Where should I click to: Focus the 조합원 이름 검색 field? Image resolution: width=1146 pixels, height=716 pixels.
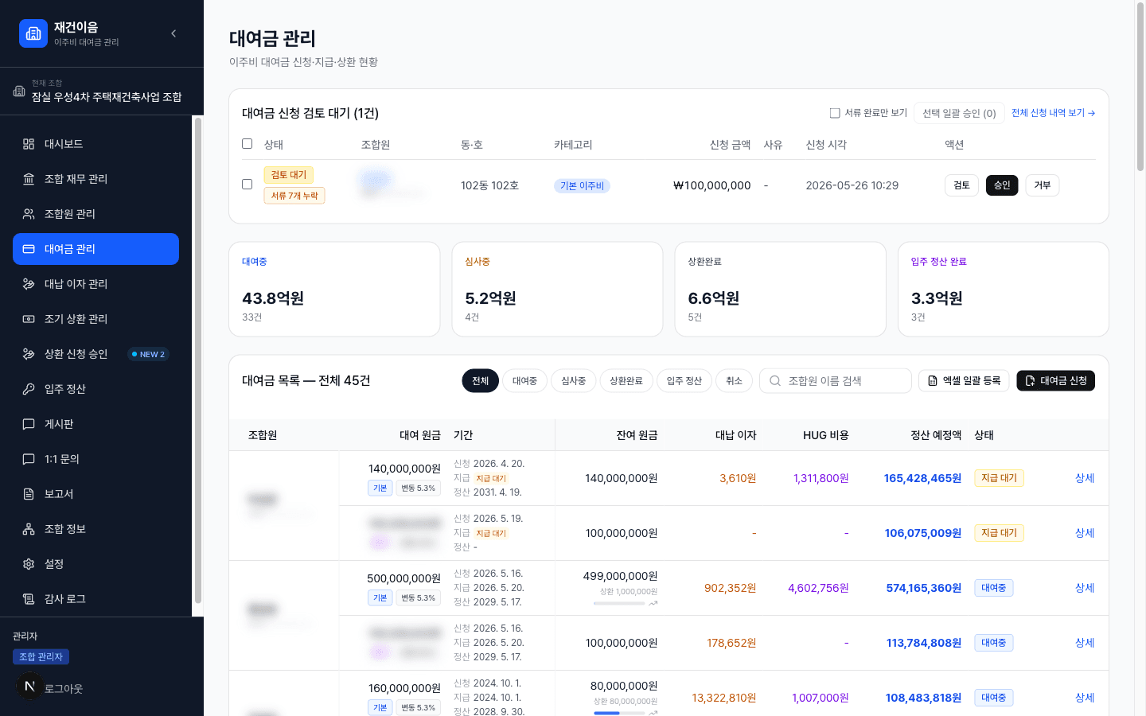pos(836,381)
